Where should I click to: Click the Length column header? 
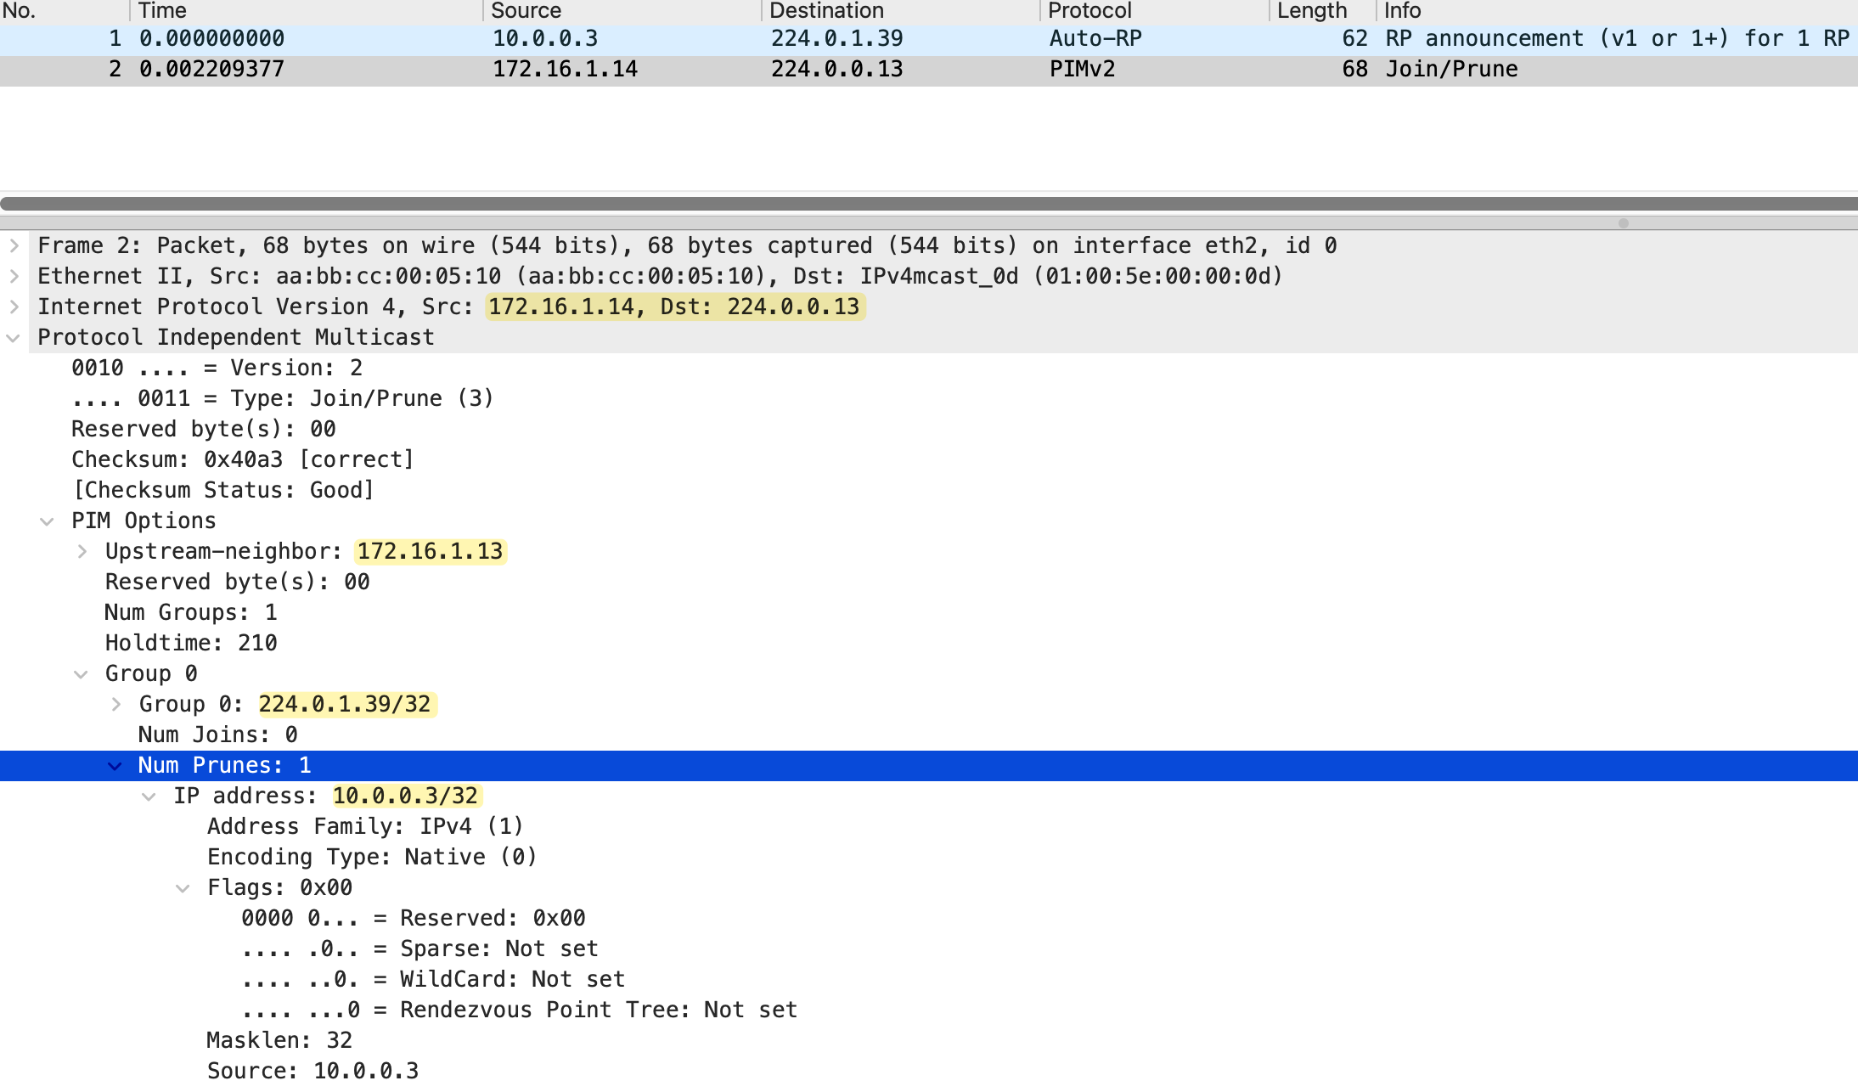[1312, 10]
